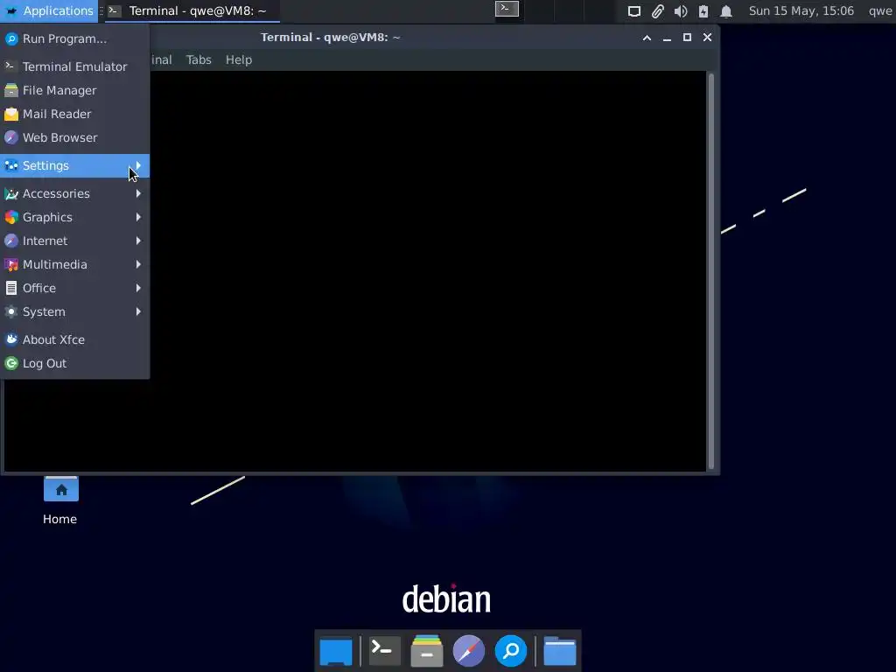The width and height of the screenshot is (896, 672).
Task: Open the volume speaker tray icon
Action: [681, 11]
